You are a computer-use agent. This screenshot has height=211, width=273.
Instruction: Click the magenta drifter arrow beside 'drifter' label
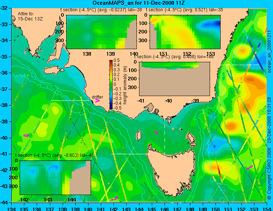[97, 100]
